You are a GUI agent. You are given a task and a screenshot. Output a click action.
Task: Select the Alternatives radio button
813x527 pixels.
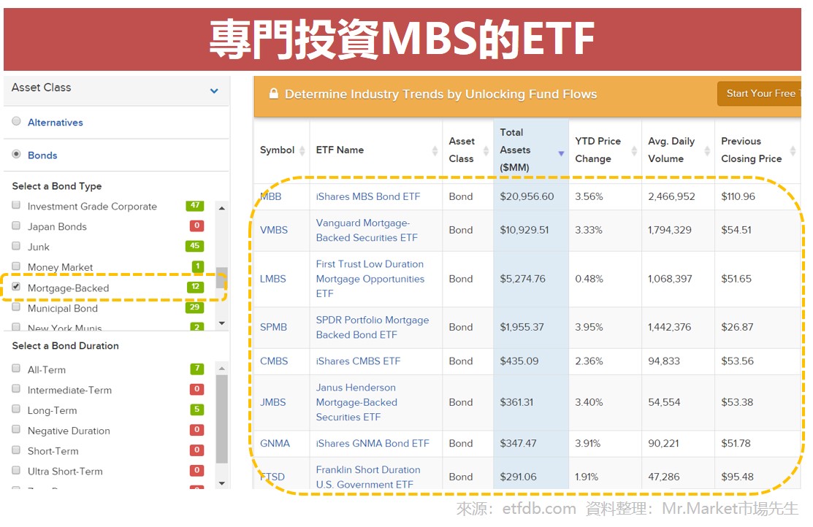(17, 121)
